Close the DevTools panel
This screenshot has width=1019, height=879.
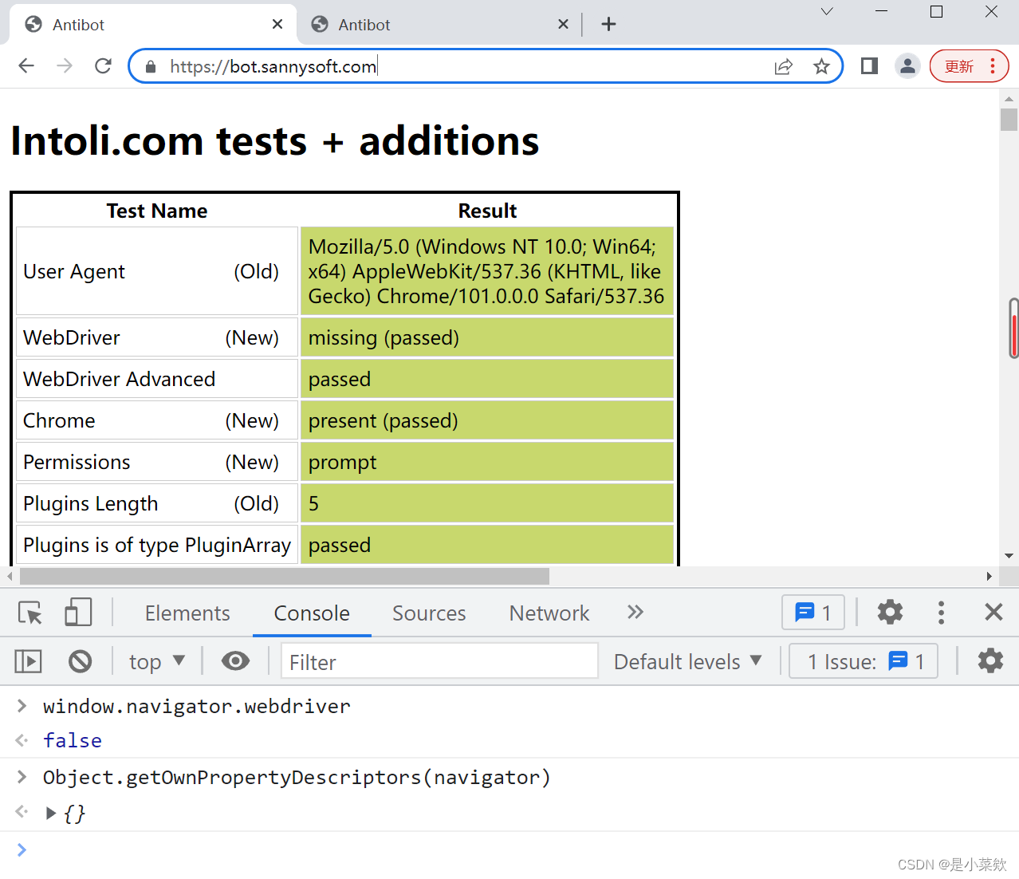[993, 613]
